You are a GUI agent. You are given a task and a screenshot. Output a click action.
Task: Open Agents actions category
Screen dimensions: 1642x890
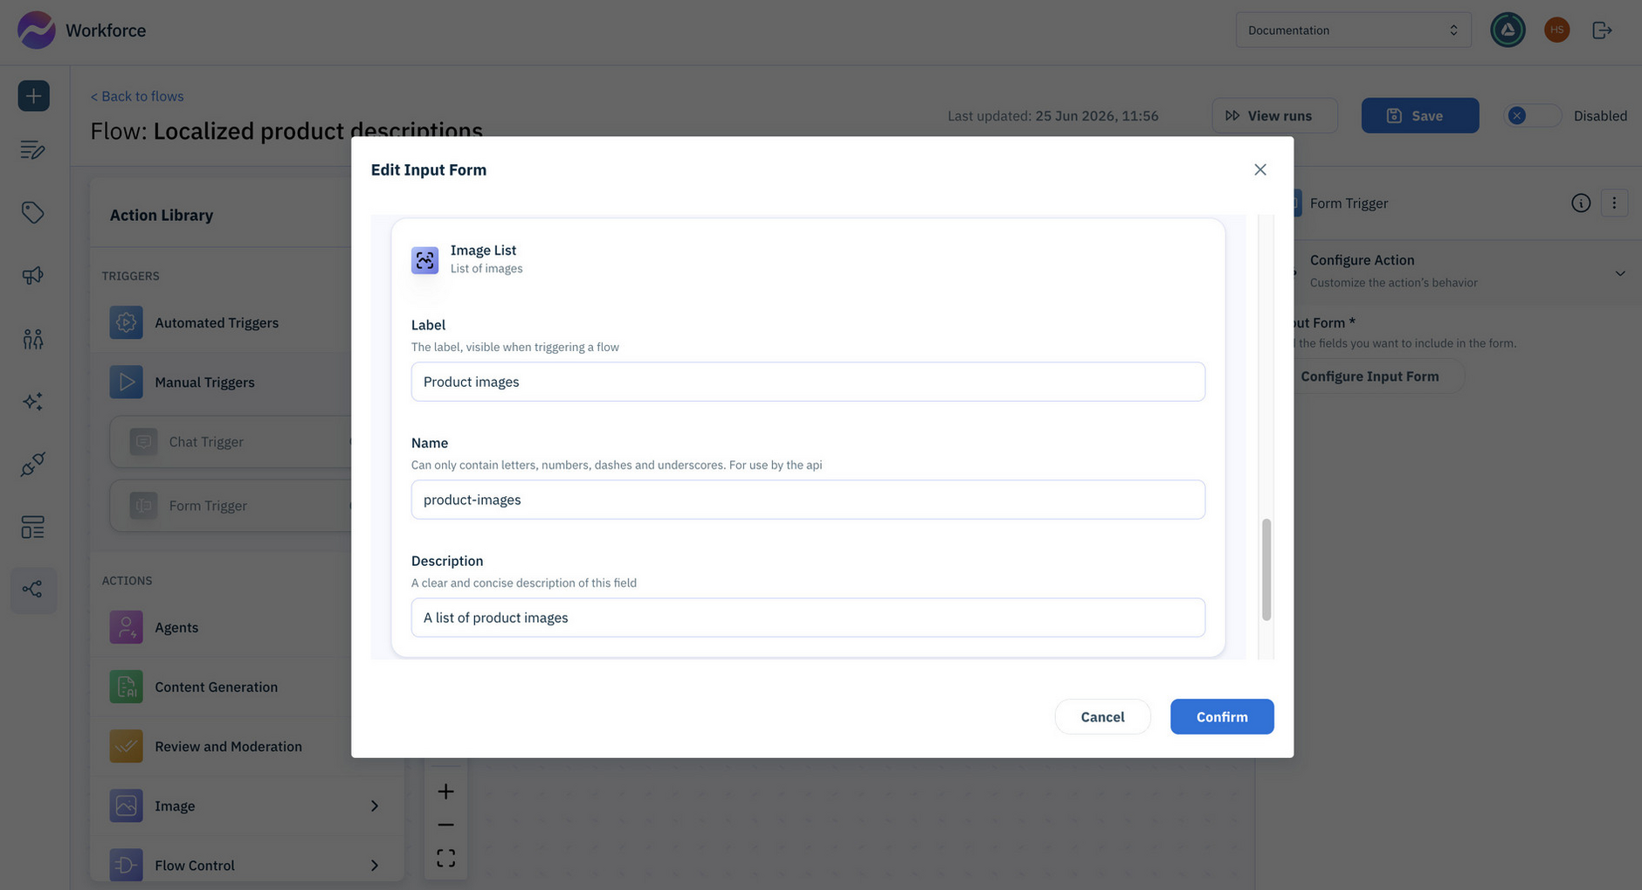coord(221,628)
